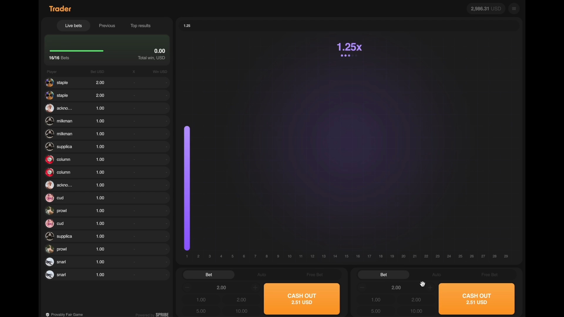The width and height of the screenshot is (564, 317).
Task: Select the 1.00 quick bet chip
Action: click(x=201, y=299)
